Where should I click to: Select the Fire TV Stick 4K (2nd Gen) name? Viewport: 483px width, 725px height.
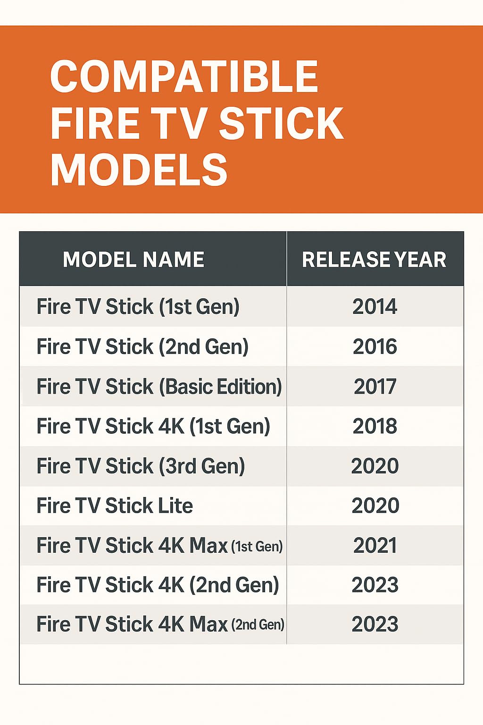pos(158,585)
